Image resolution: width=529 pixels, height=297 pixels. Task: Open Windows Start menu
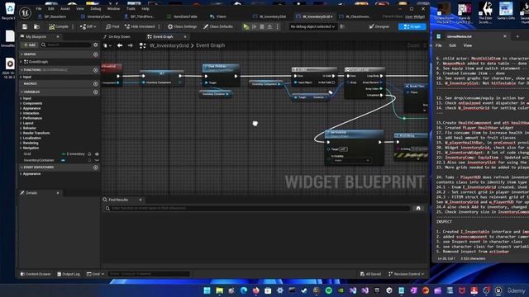pyautogui.click(x=207, y=290)
